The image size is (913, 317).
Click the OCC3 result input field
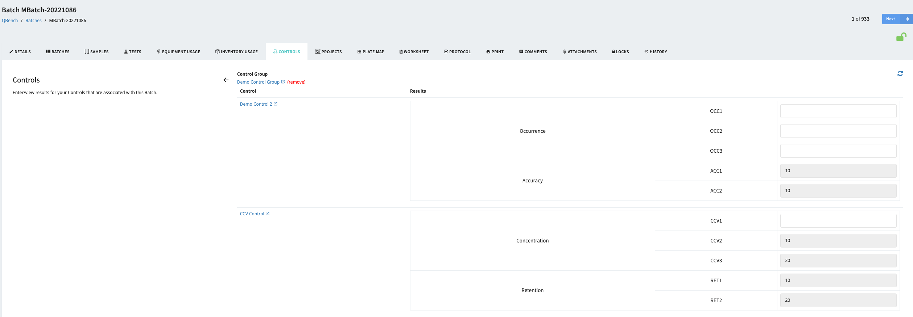pyautogui.click(x=838, y=151)
